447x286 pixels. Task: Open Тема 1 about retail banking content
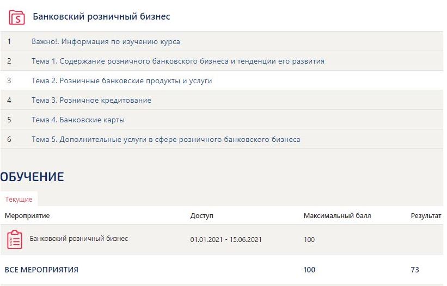(177, 61)
